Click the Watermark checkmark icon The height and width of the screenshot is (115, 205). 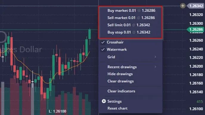pos(103,49)
